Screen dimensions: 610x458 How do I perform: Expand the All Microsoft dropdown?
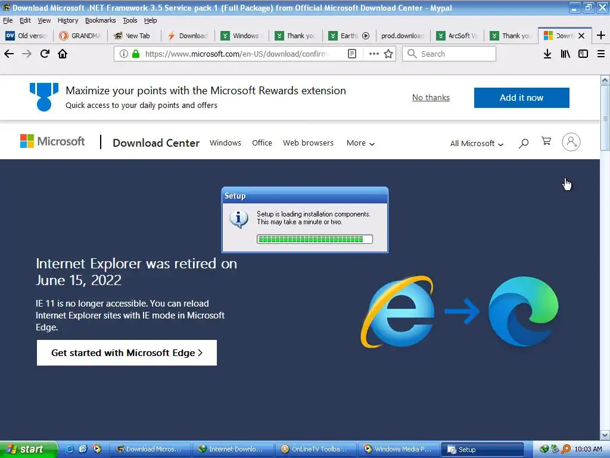pos(477,143)
